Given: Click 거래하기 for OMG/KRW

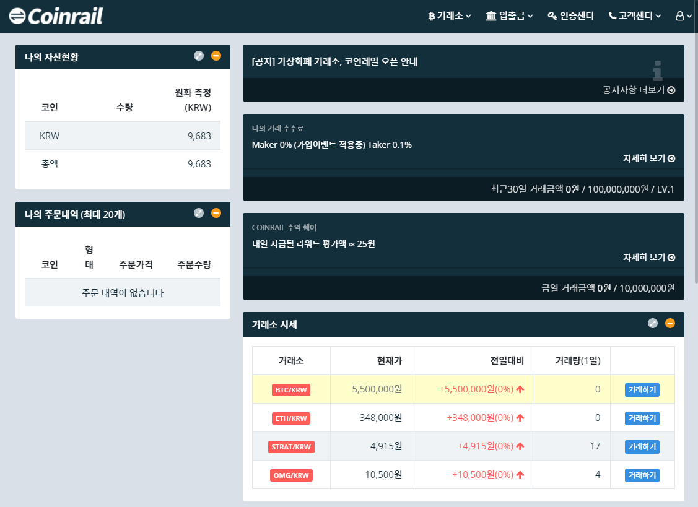Looking at the screenshot, I should (642, 475).
